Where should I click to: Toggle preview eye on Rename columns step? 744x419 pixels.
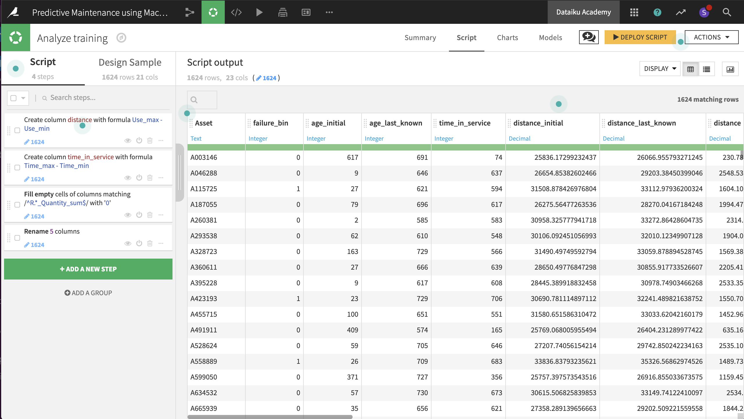pos(128,243)
